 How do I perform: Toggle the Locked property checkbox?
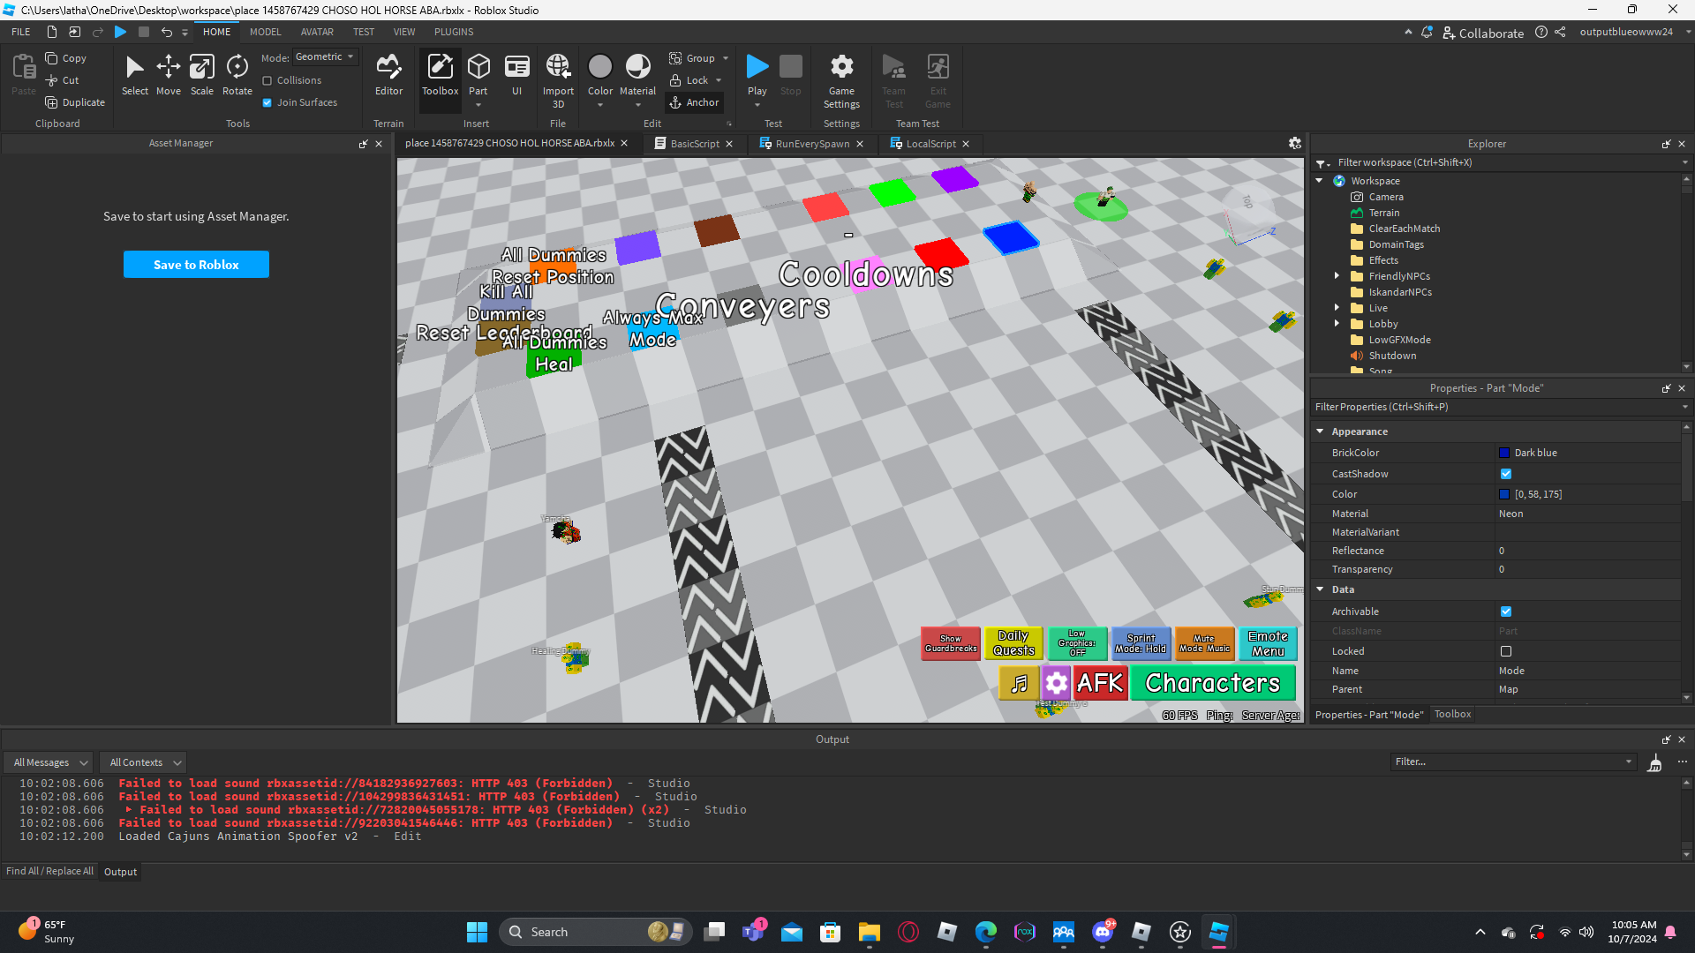(1506, 651)
